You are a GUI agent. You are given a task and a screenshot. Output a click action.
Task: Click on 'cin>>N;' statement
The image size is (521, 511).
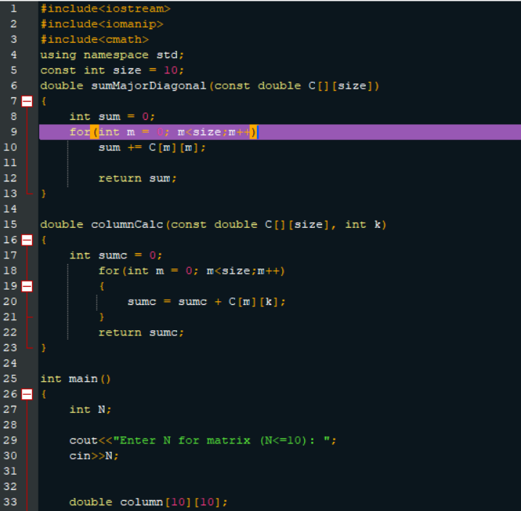[94, 456]
